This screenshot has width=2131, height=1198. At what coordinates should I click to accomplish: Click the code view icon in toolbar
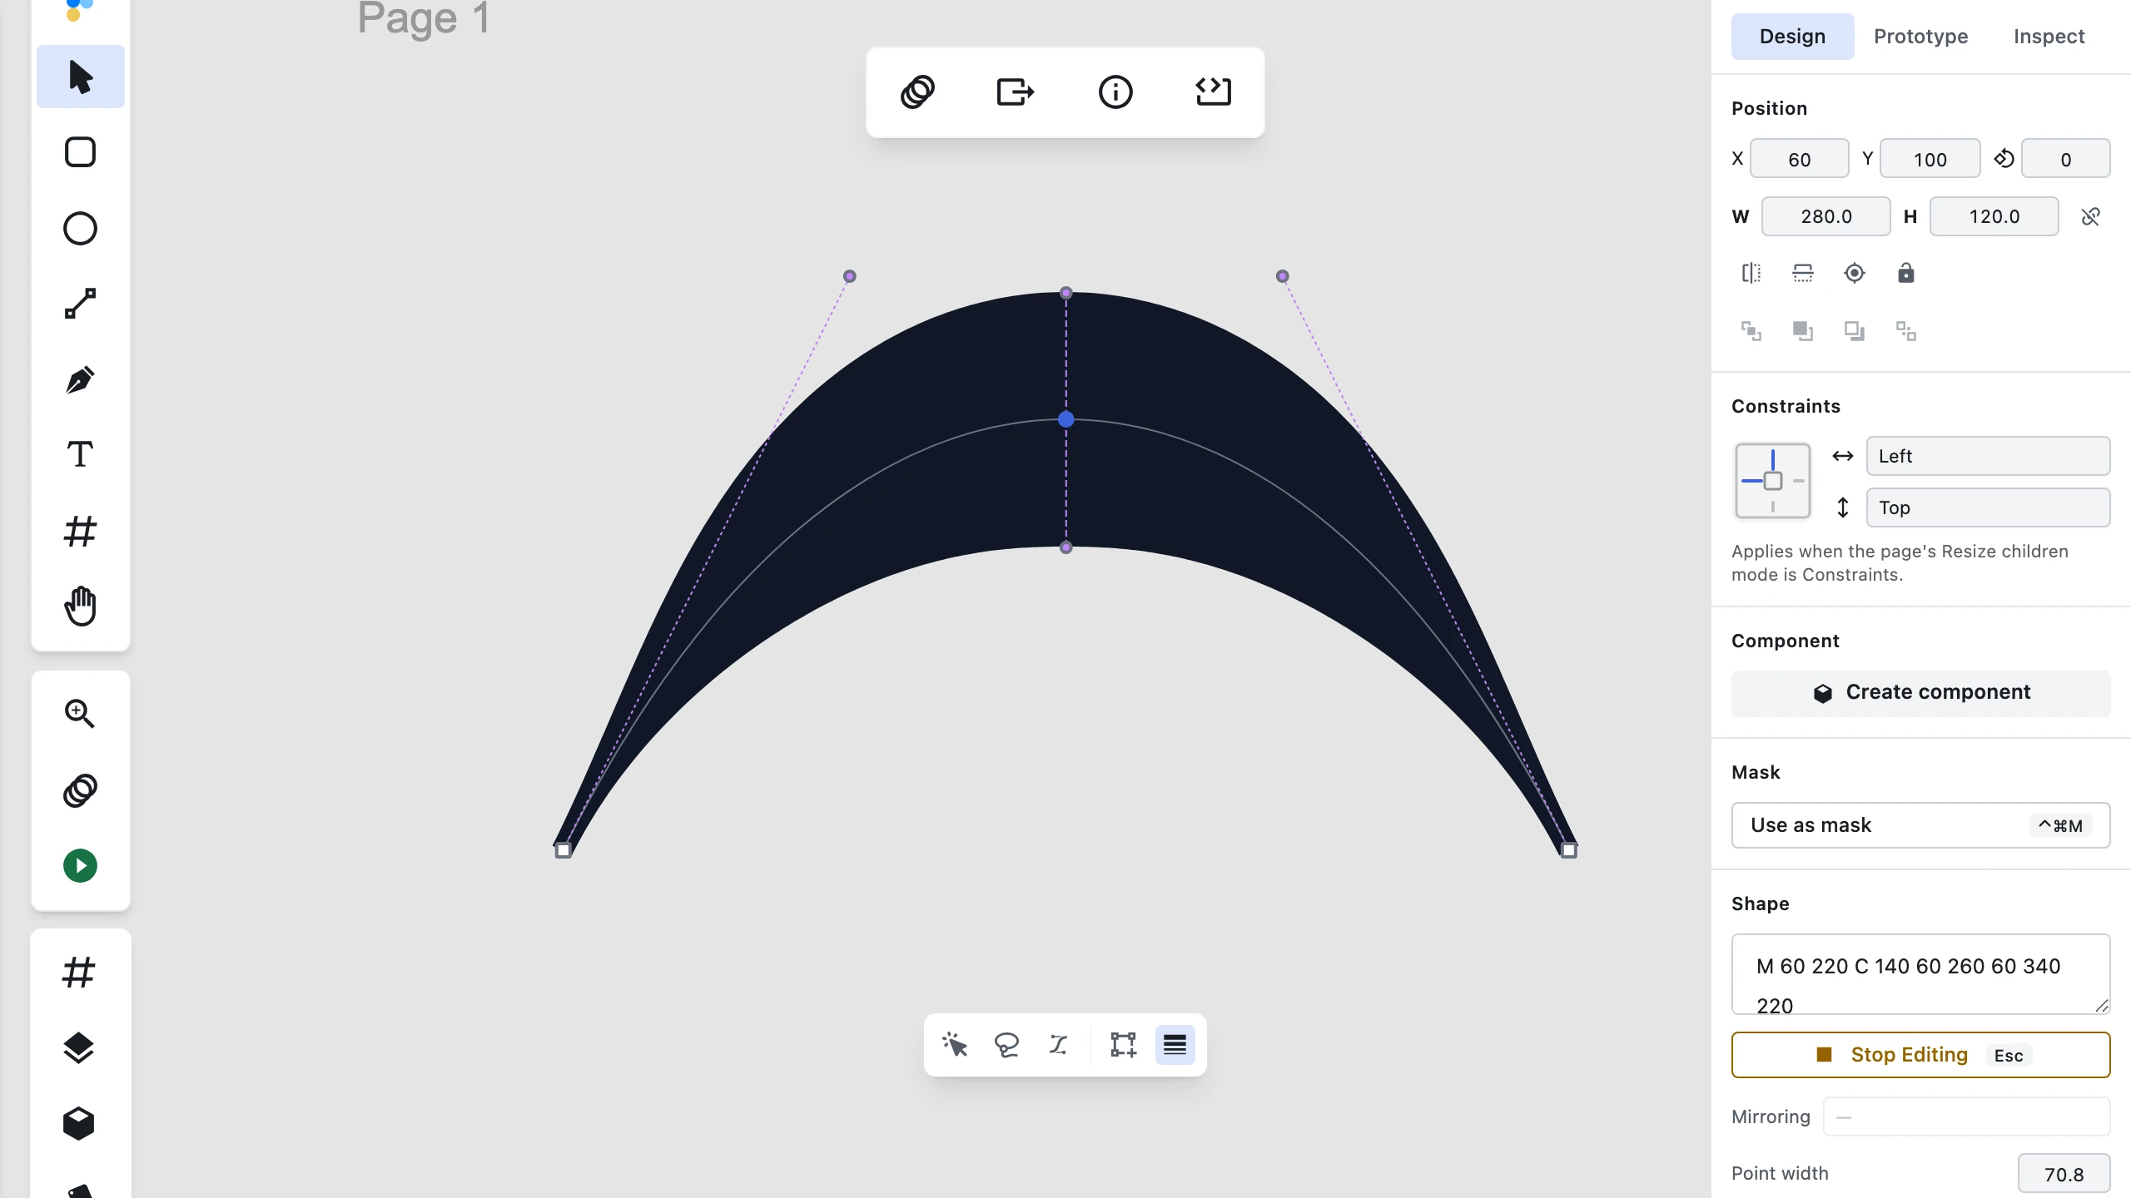pos(1214,92)
